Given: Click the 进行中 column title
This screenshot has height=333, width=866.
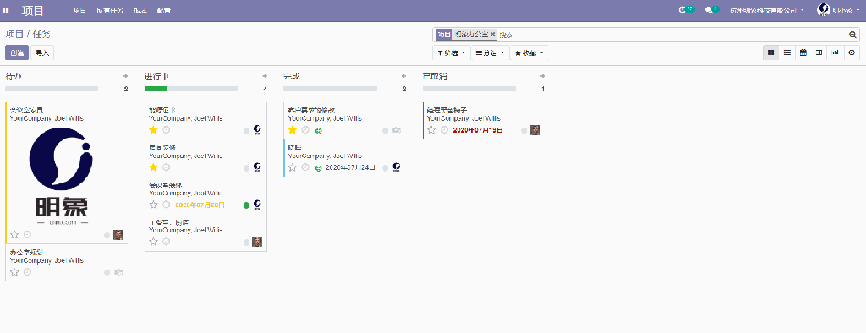Looking at the screenshot, I should tap(156, 76).
